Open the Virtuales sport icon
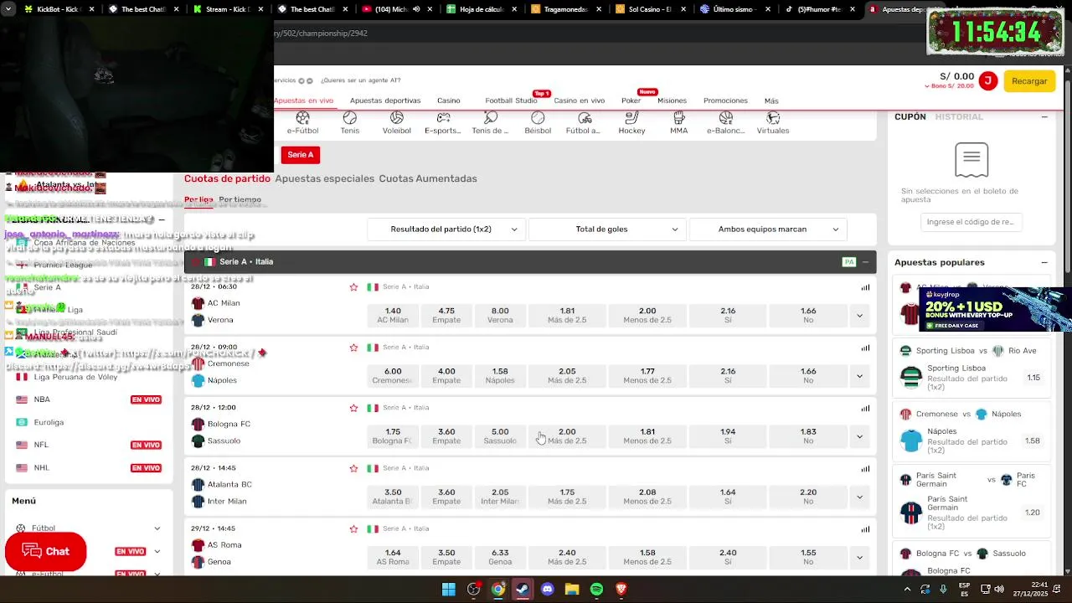Image resolution: width=1072 pixels, height=603 pixels. point(773,123)
